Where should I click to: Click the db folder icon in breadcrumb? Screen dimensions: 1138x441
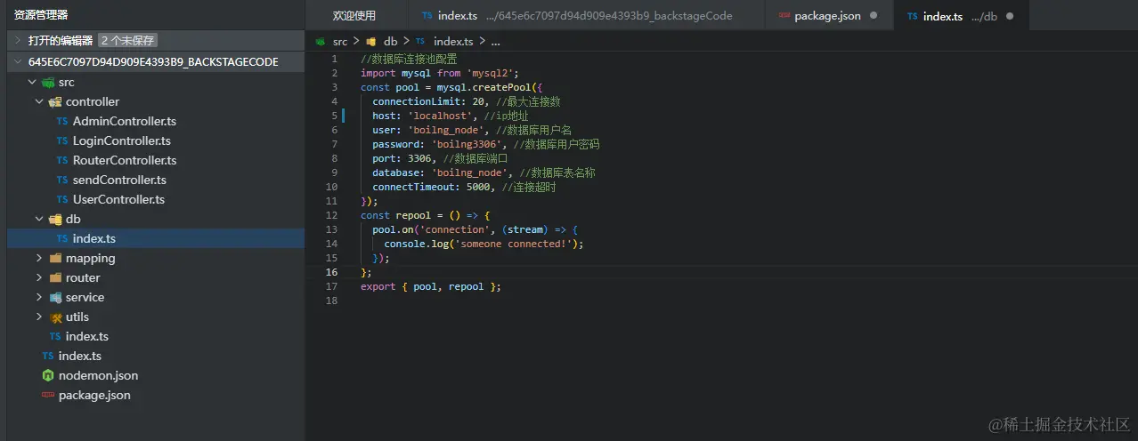coord(371,41)
